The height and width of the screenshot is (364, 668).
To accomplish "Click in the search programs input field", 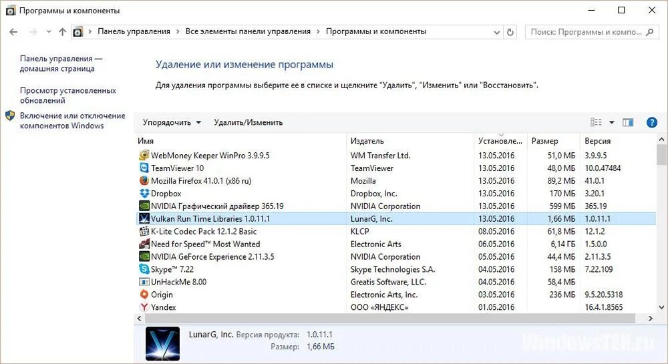I will tap(586, 32).
